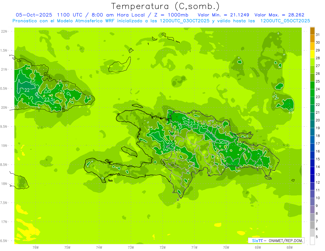Click the 76W longitude axis label
This screenshot has width=325, height=251.
[35, 247]
